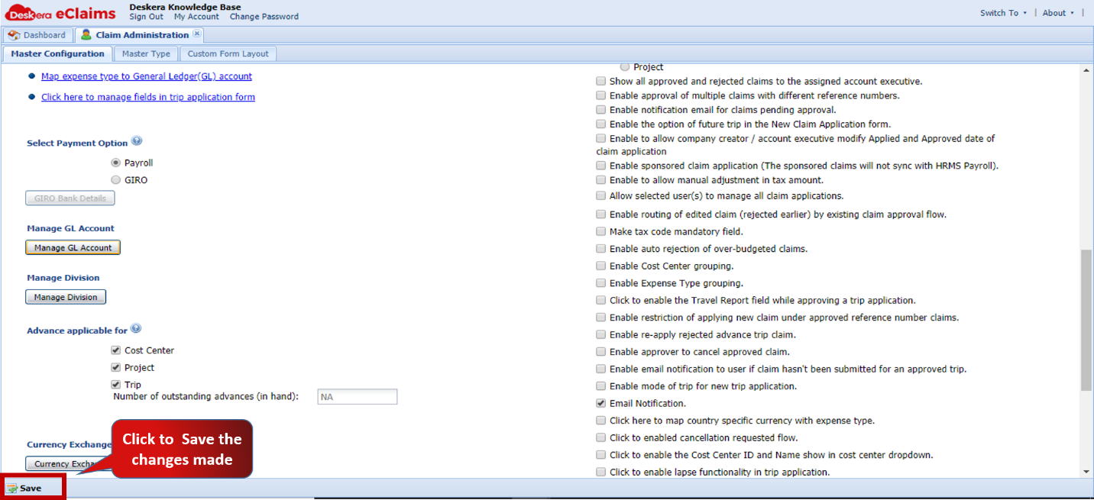Open the Switch To dropdown
This screenshot has height=500, width=1094.
(x=1003, y=13)
